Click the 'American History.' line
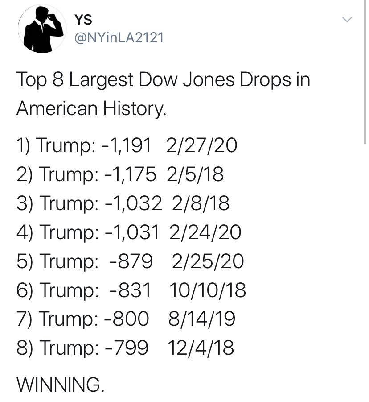The height and width of the screenshot is (402, 369). click(x=91, y=109)
